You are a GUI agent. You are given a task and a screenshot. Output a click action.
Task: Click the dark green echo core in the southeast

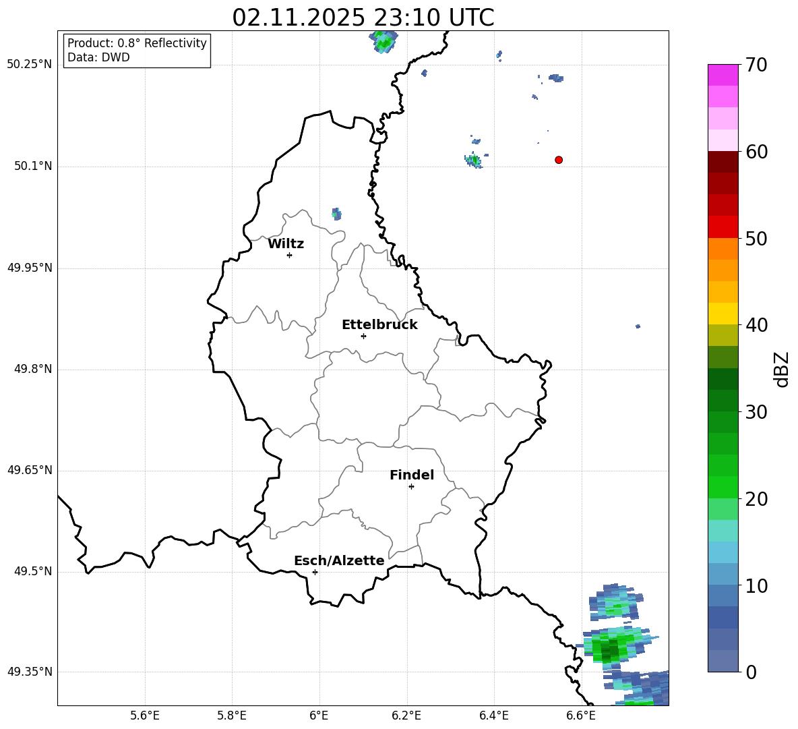(609, 649)
